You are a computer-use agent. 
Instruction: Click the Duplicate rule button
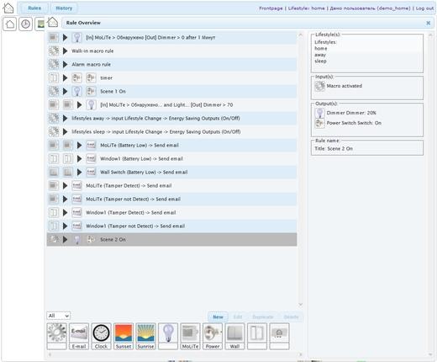tap(263, 317)
